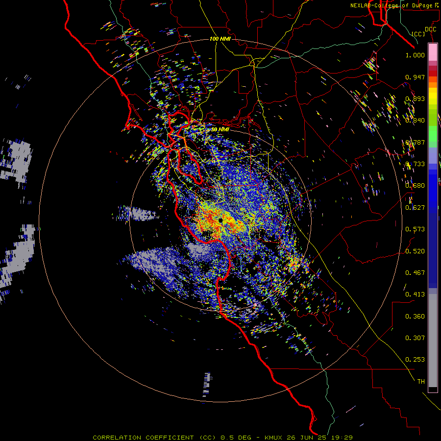
Task: Select the 0.947 scale value
Action: (415, 77)
